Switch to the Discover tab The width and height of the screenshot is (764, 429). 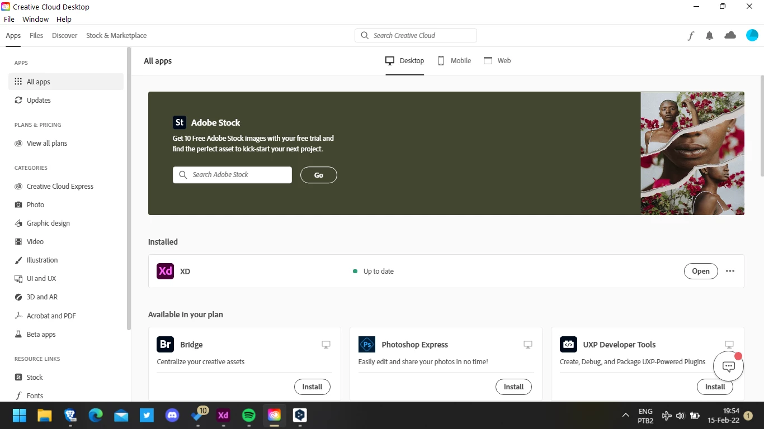tap(65, 35)
